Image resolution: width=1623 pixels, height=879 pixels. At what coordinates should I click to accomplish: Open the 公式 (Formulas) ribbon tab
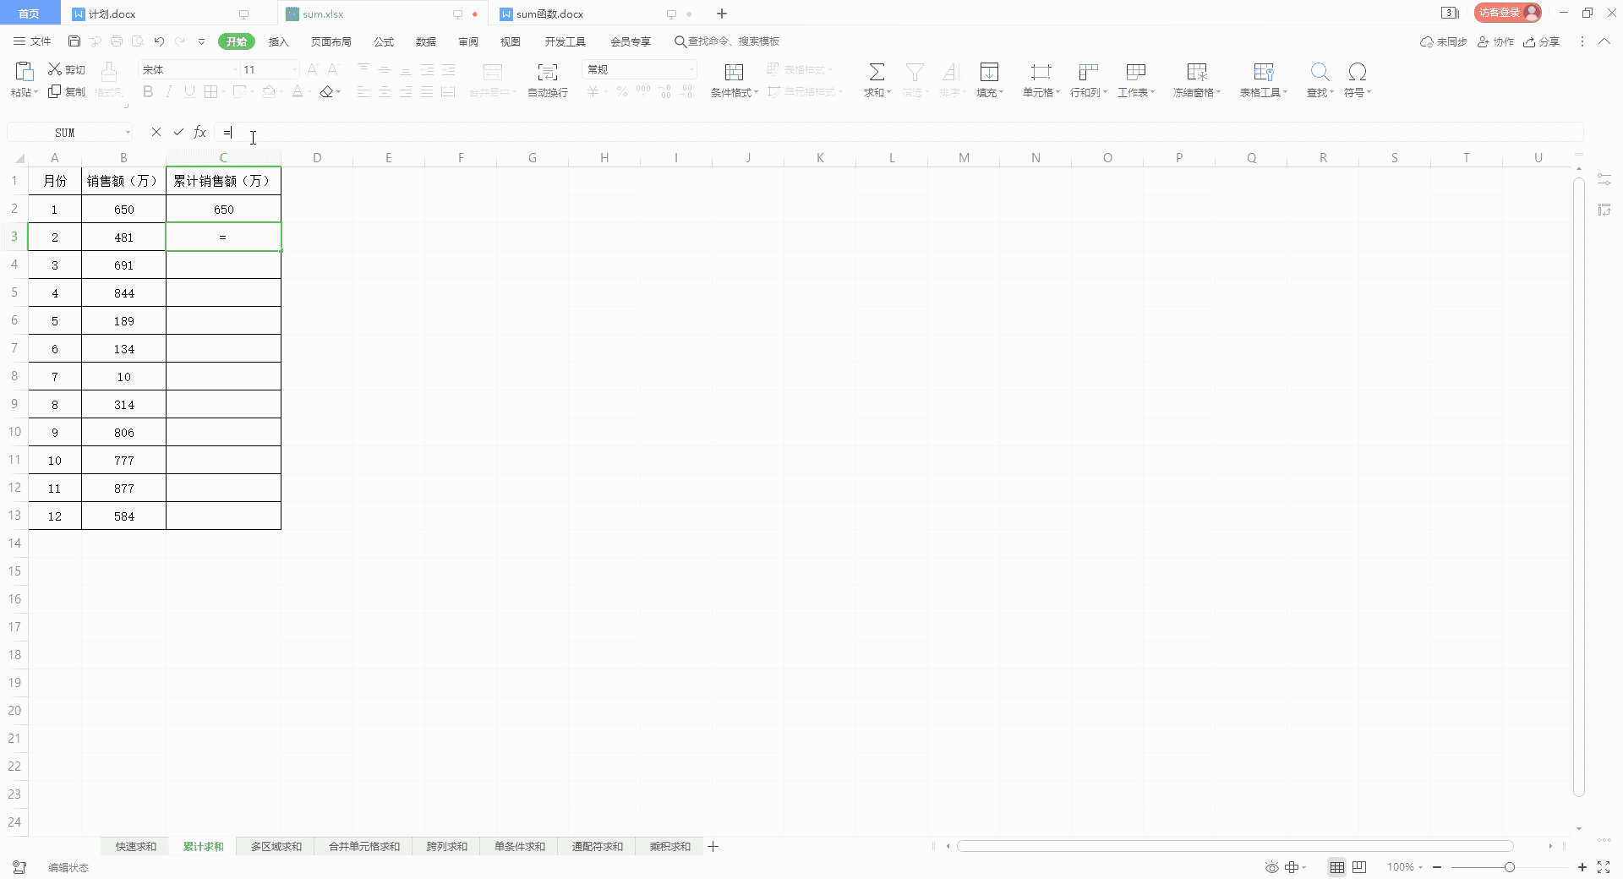384,41
